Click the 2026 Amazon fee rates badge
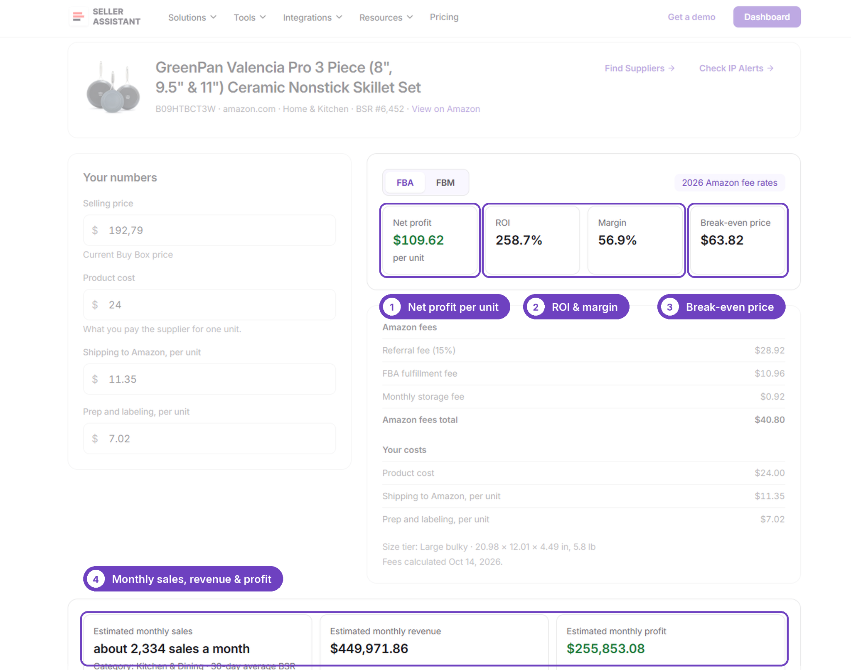 [729, 183]
